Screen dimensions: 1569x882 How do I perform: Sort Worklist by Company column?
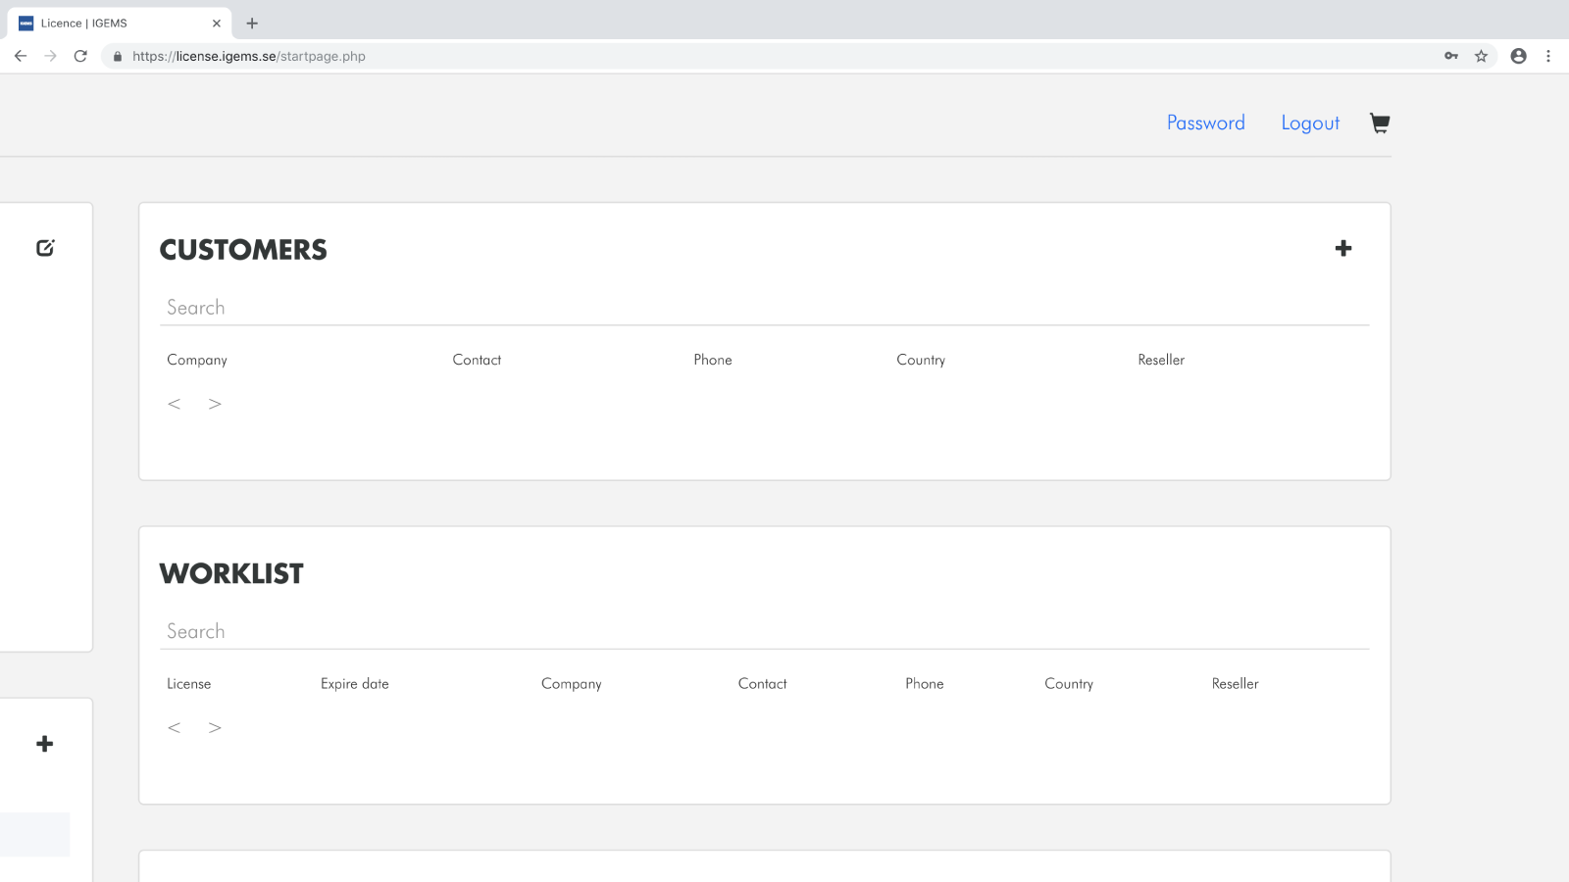[572, 684]
